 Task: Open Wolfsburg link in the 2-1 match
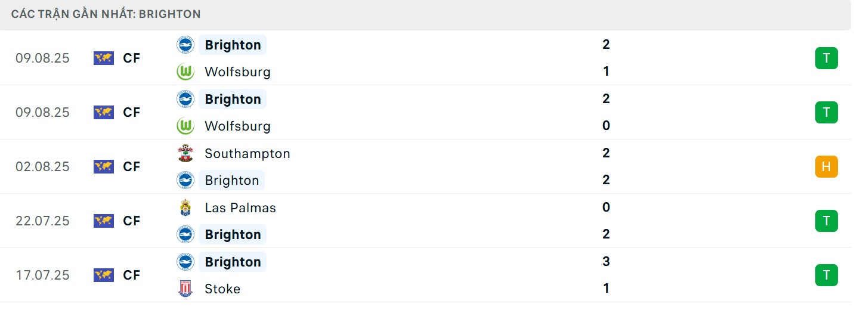(237, 72)
